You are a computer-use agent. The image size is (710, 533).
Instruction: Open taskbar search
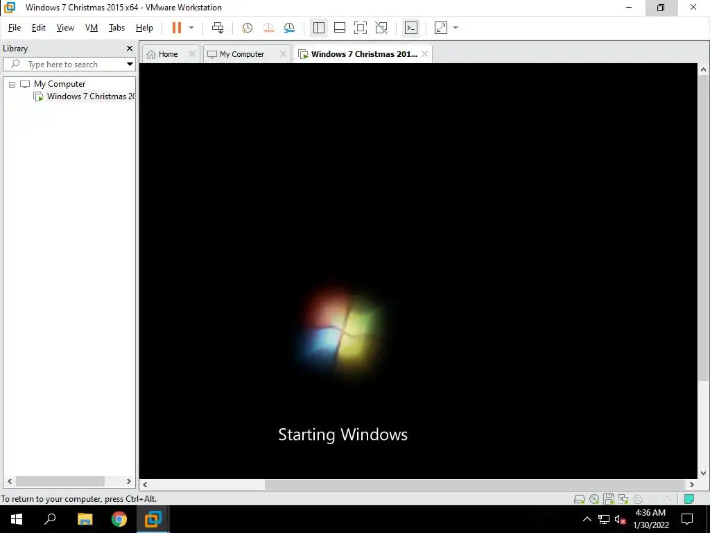pyautogui.click(x=50, y=519)
